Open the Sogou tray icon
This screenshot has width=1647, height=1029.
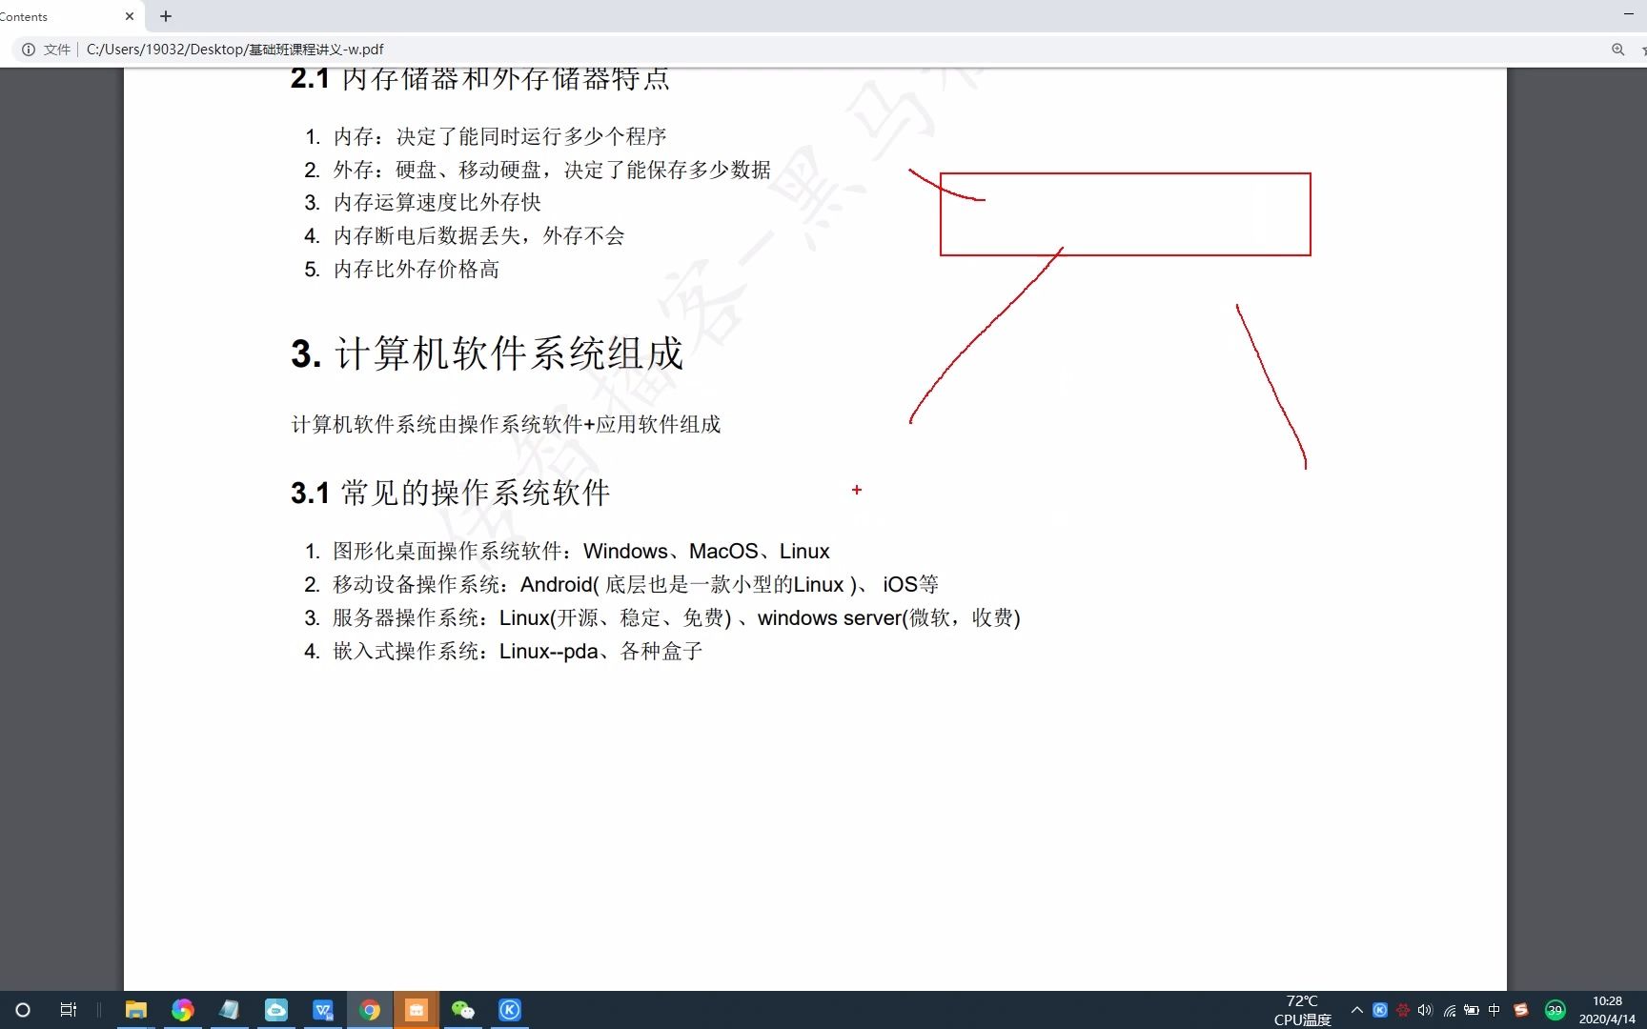[1520, 1010]
